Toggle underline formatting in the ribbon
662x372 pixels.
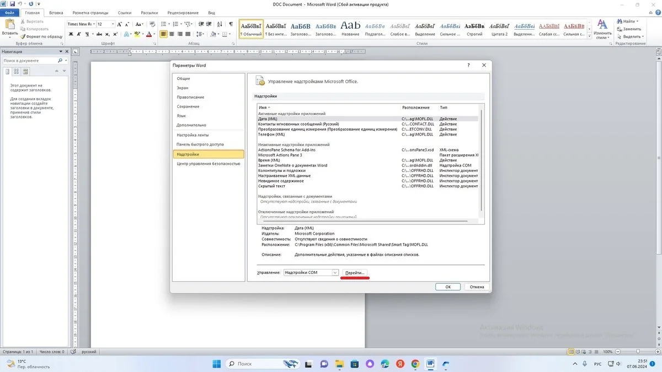(x=87, y=34)
